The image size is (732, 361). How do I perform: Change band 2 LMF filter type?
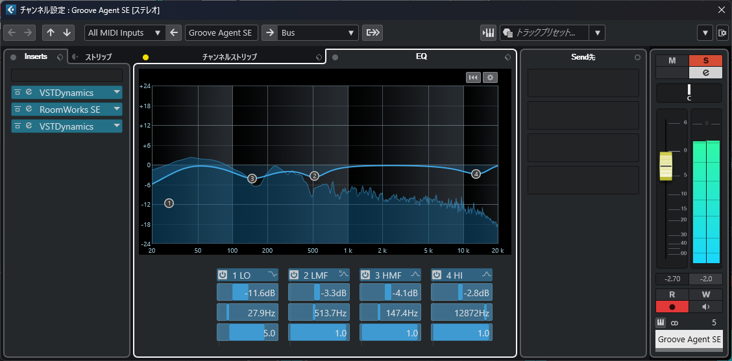(x=343, y=274)
